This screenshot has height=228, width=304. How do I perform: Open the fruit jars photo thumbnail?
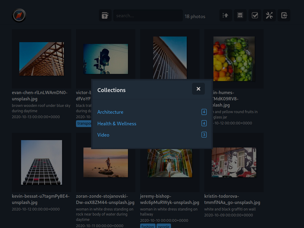(x=234, y=59)
